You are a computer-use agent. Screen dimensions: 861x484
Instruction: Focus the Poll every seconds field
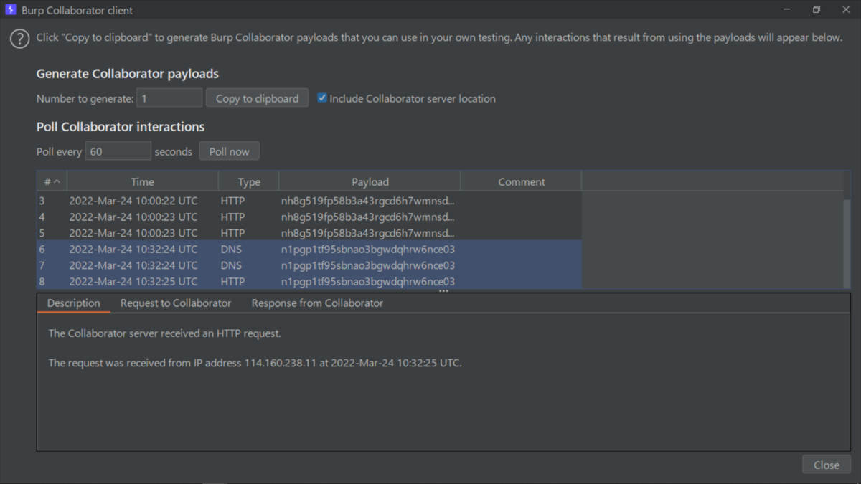point(118,151)
